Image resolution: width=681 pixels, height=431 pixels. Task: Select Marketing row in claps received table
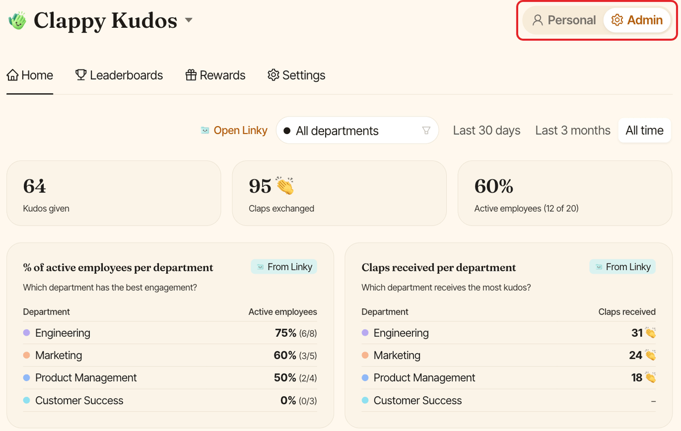[x=508, y=355]
